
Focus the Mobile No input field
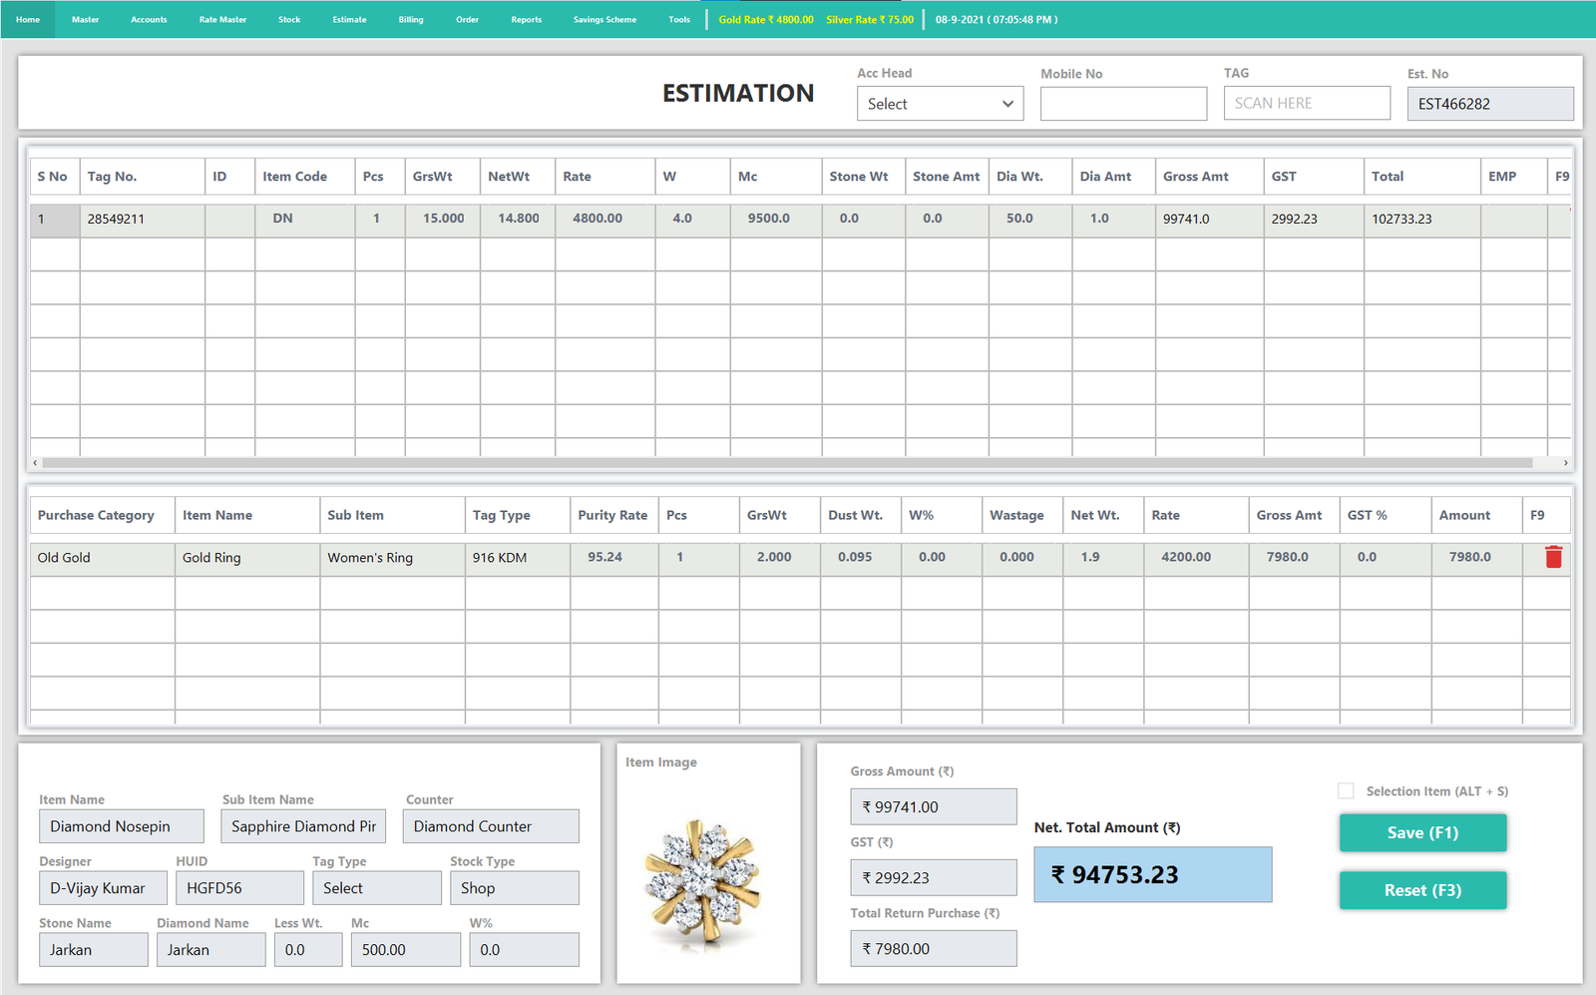coord(1123,104)
